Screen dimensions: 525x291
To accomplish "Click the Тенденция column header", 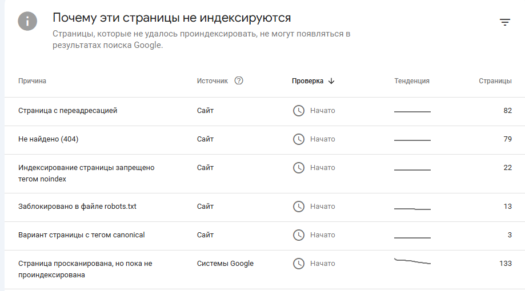I will click(412, 81).
